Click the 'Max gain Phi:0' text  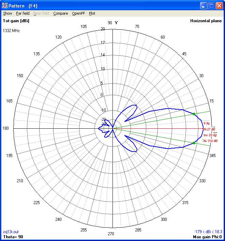tap(208, 237)
